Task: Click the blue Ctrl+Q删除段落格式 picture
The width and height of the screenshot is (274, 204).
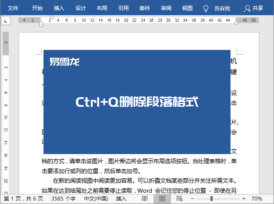Action: click(137, 102)
